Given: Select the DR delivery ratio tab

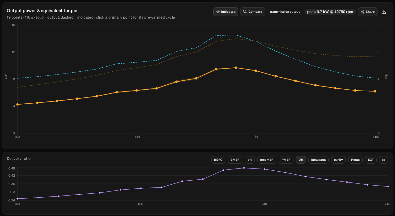Looking at the screenshot, I should click(x=301, y=160).
